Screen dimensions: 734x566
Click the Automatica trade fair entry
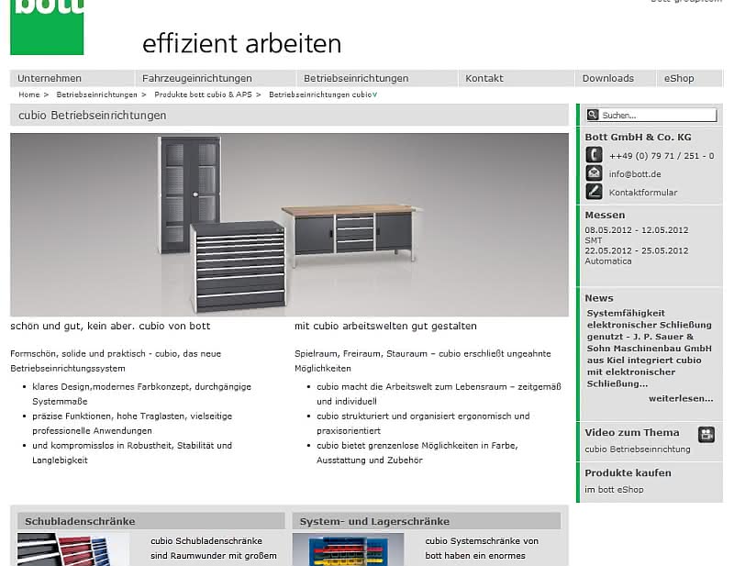(x=608, y=261)
